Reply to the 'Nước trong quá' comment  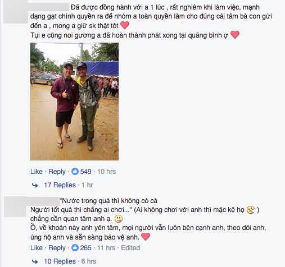(57, 248)
